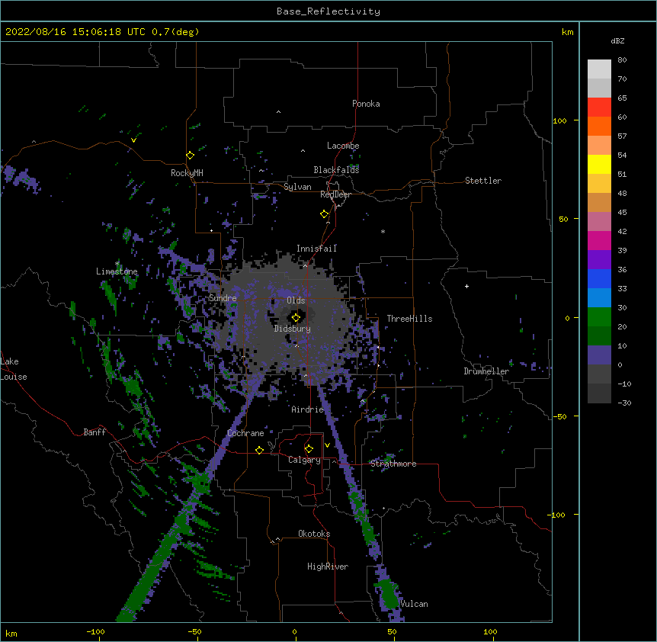Click the yellow marker south of Cochrane

click(x=259, y=450)
